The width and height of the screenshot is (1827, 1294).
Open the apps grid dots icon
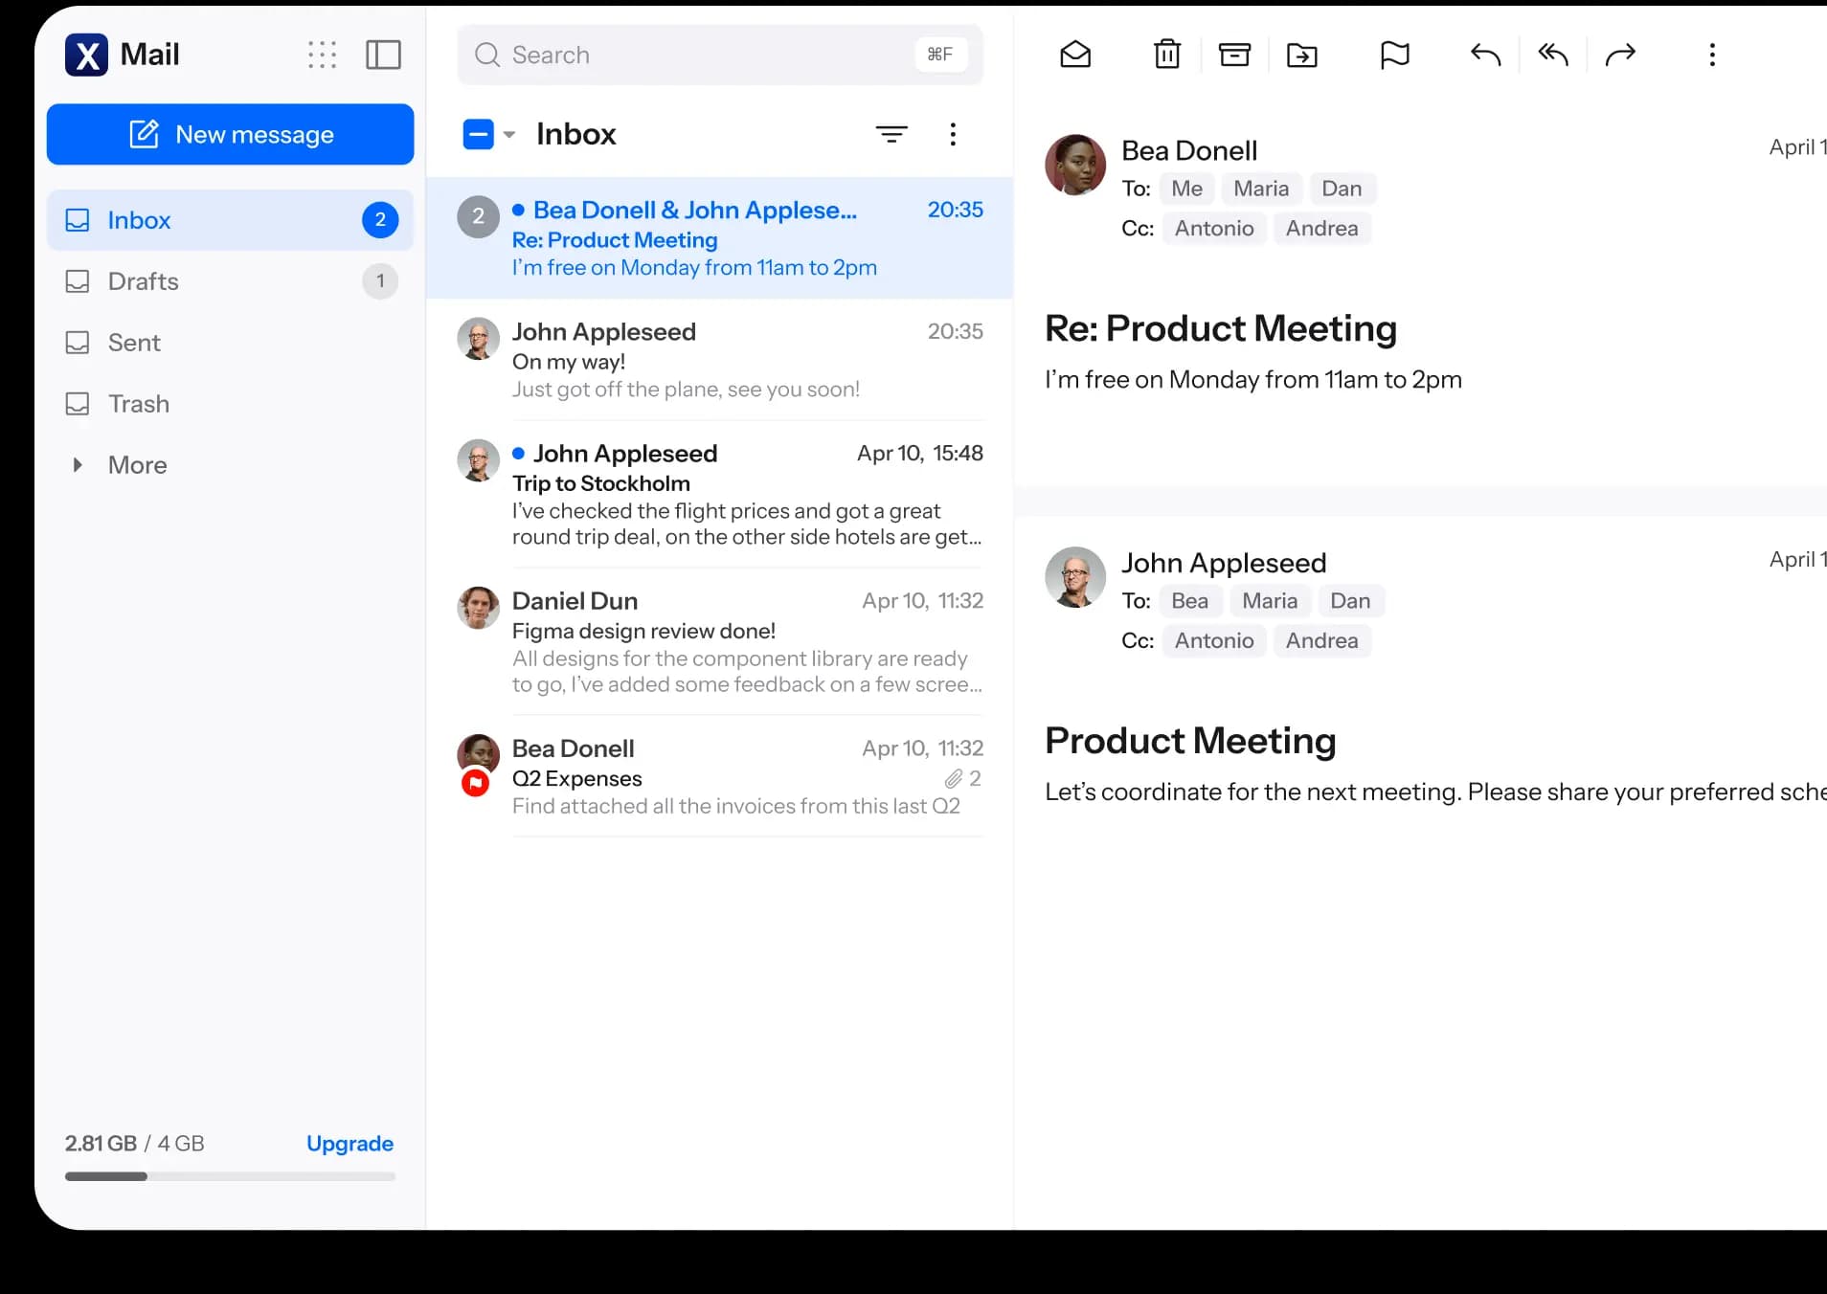(x=323, y=55)
